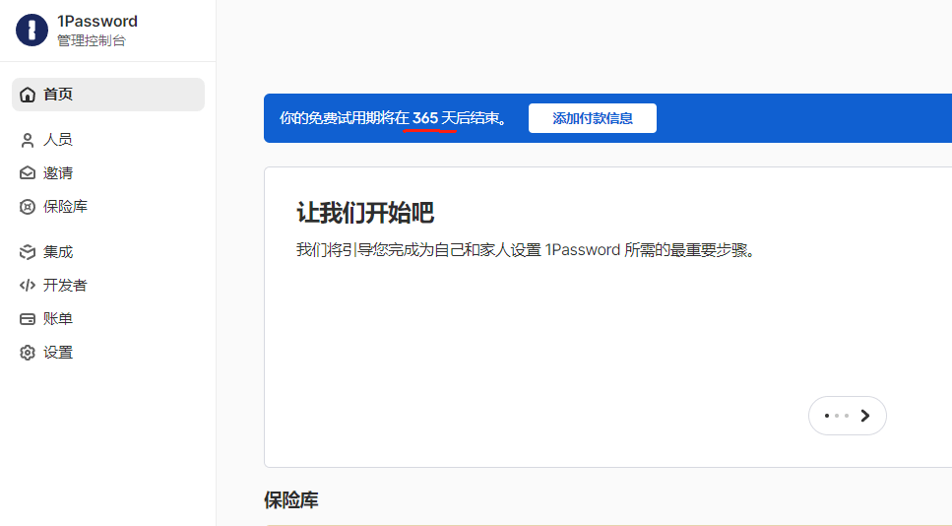
Task: Click the free trial 365 天 notice text
Action: tap(394, 118)
